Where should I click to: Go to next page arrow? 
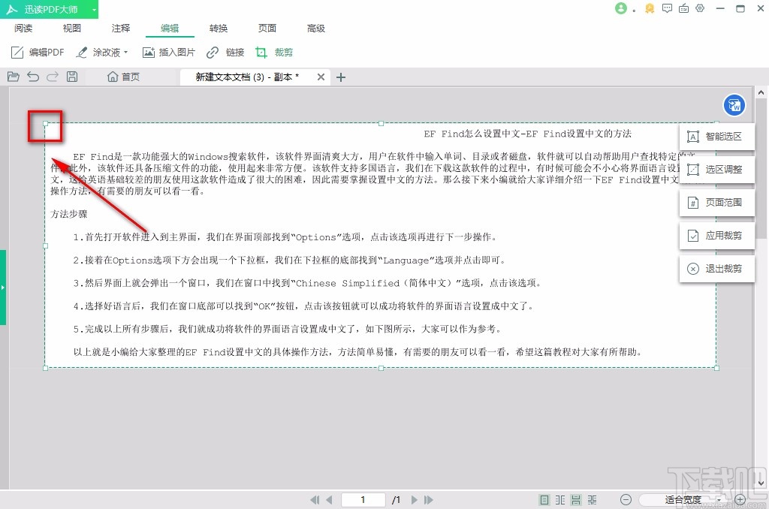(x=415, y=500)
